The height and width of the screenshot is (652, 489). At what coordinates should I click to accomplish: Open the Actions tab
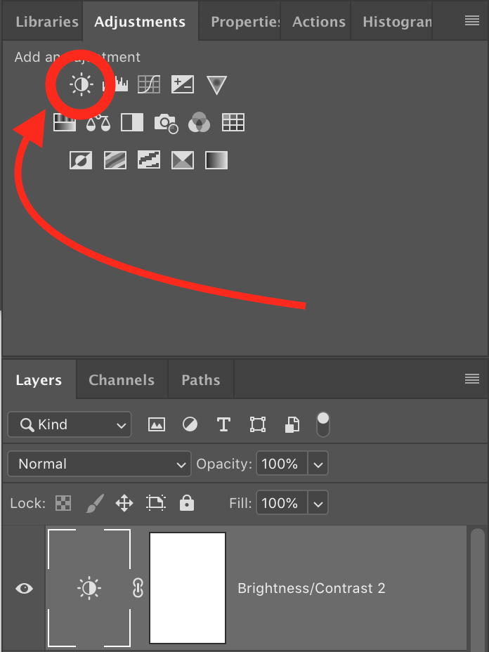(319, 22)
